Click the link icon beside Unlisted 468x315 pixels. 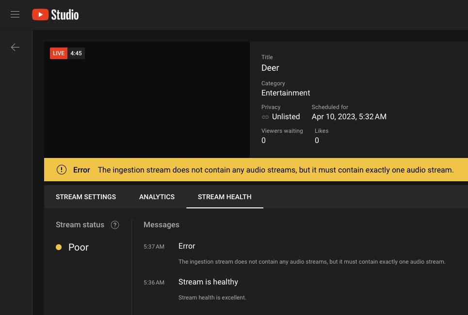265,117
